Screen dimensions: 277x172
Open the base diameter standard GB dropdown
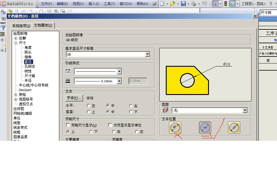pos(147,54)
